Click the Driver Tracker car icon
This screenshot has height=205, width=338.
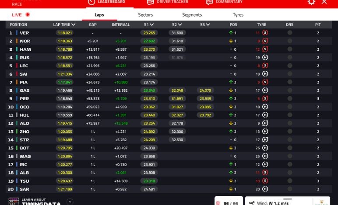tap(150, 2)
